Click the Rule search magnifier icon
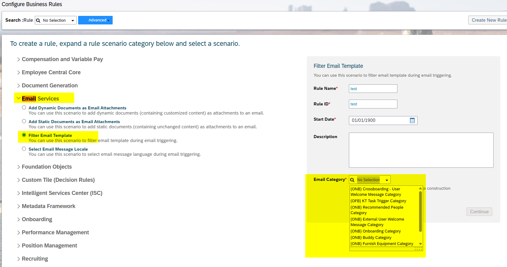507x267 pixels. pos(38,20)
